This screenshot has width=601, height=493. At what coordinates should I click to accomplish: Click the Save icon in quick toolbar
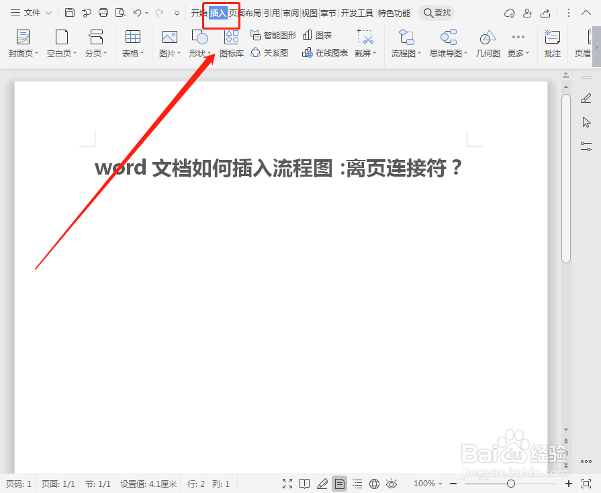point(69,13)
